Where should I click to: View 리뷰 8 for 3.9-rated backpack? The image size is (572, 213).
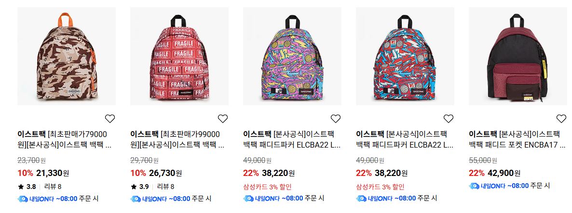coord(165,187)
